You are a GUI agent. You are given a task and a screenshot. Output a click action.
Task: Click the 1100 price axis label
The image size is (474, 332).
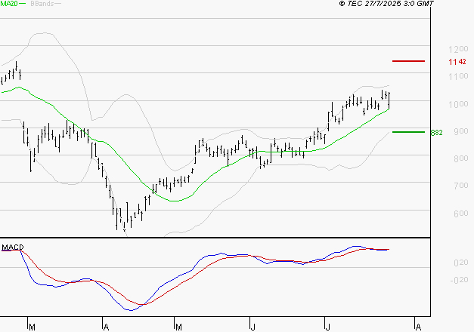[458, 76]
